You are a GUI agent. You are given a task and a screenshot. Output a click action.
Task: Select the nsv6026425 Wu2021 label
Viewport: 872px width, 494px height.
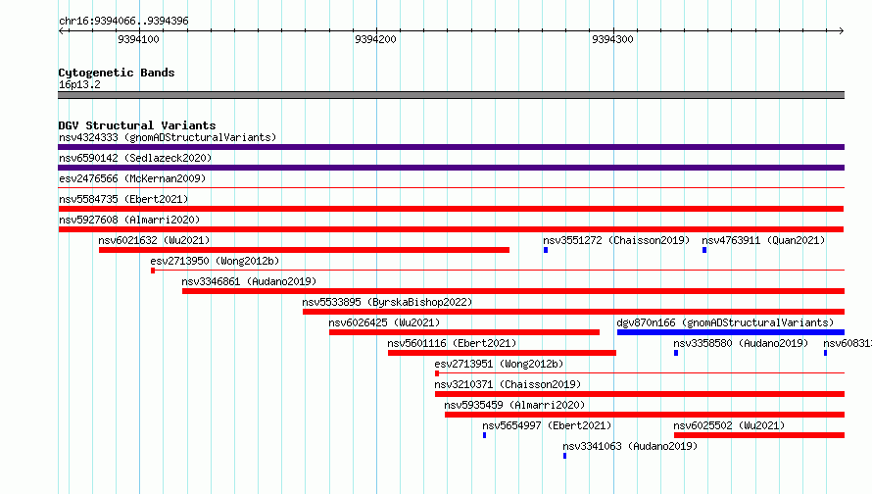[x=384, y=322]
